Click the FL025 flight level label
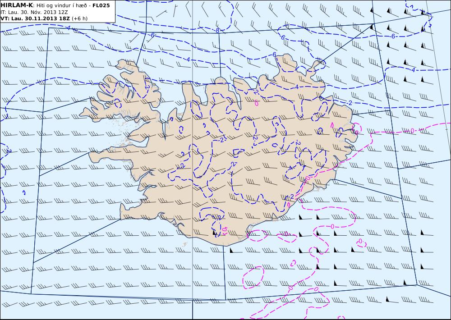 101,5
